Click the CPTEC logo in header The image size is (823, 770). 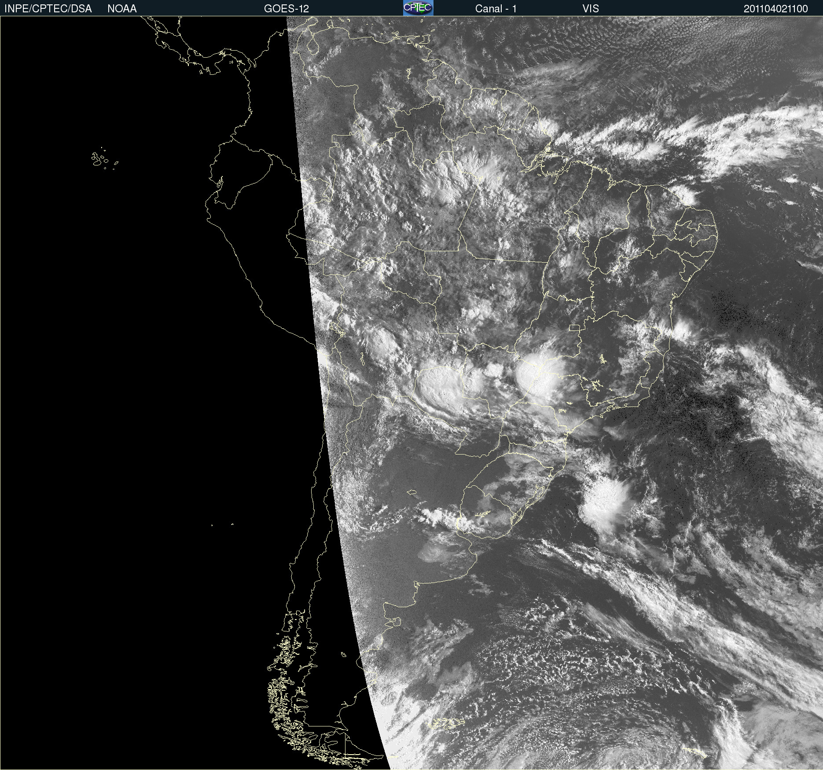coord(418,8)
